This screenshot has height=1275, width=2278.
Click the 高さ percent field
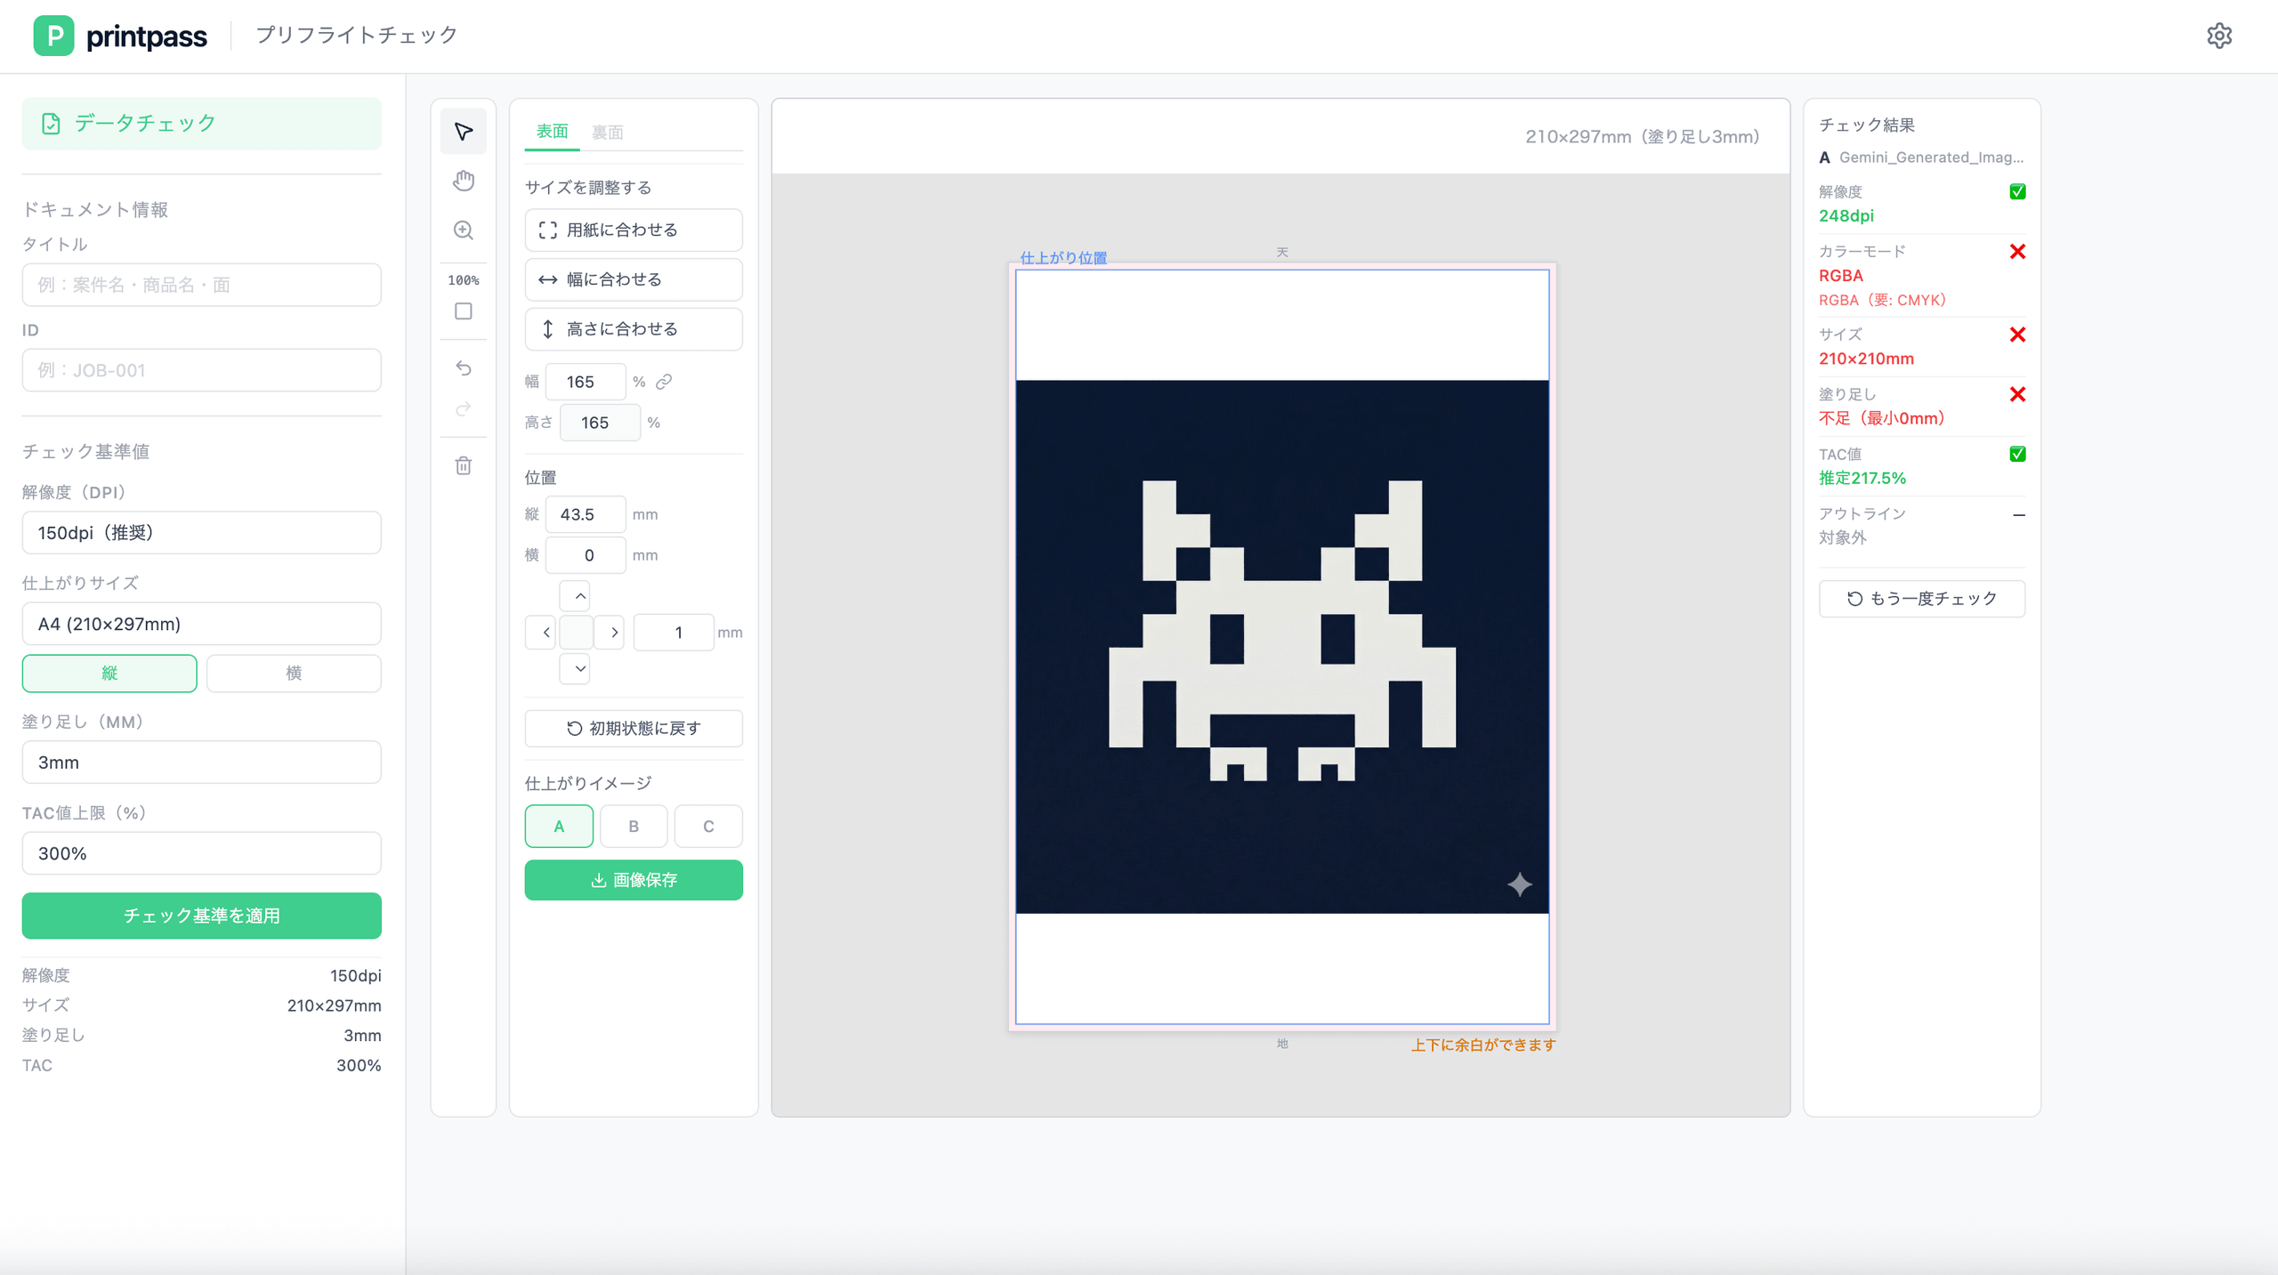coord(600,423)
